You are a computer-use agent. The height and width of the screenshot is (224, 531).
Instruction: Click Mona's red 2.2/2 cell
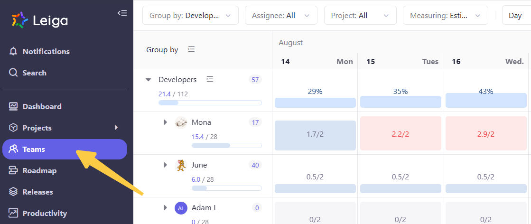click(x=401, y=133)
